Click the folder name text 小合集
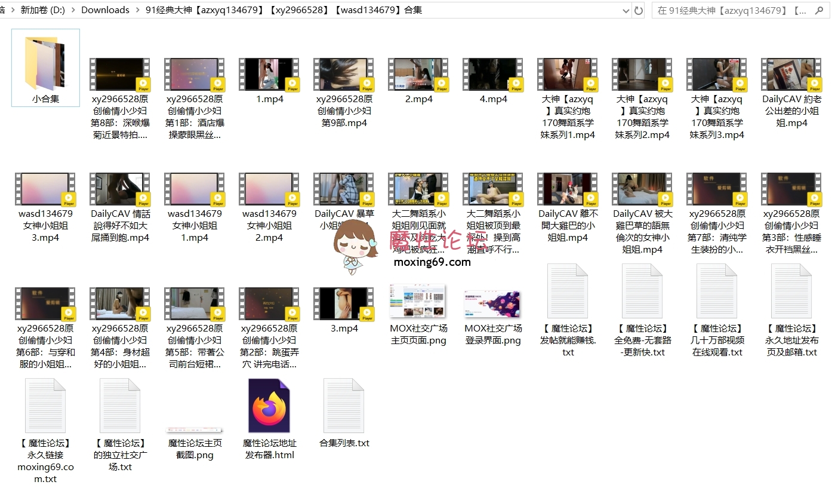Image resolution: width=835 pixels, height=497 pixels. 46,99
